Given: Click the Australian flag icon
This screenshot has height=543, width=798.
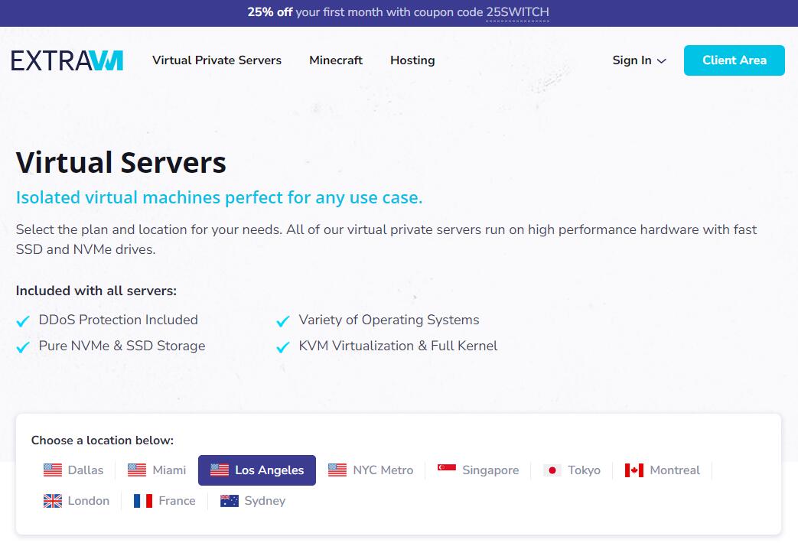Looking at the screenshot, I should (229, 501).
